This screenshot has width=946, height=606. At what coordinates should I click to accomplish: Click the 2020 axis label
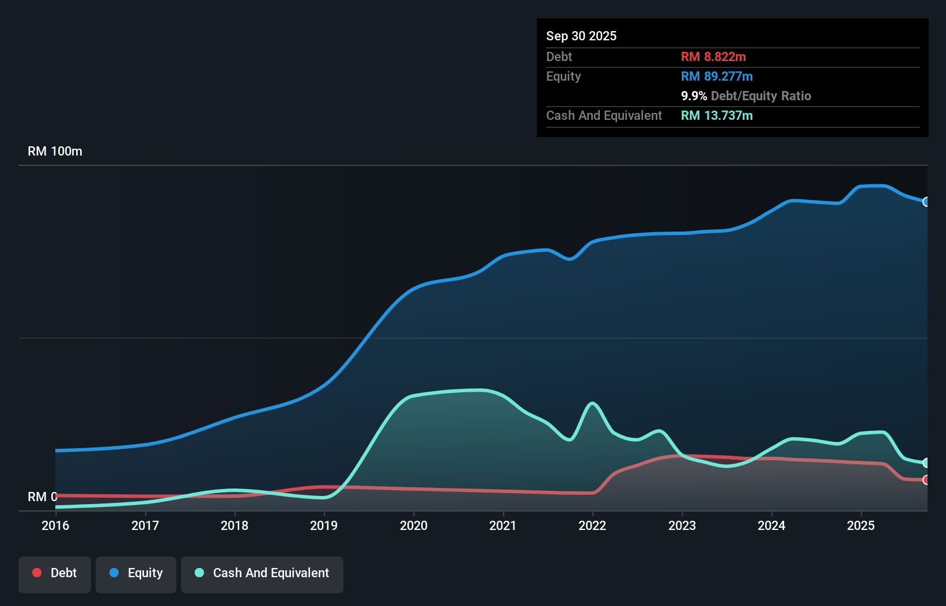point(414,525)
